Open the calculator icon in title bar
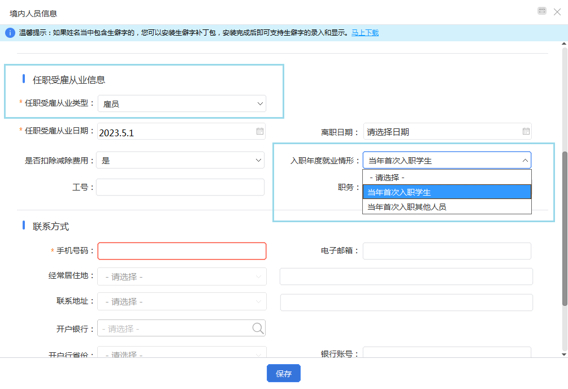Image resolution: width=568 pixels, height=389 pixels. click(x=542, y=11)
